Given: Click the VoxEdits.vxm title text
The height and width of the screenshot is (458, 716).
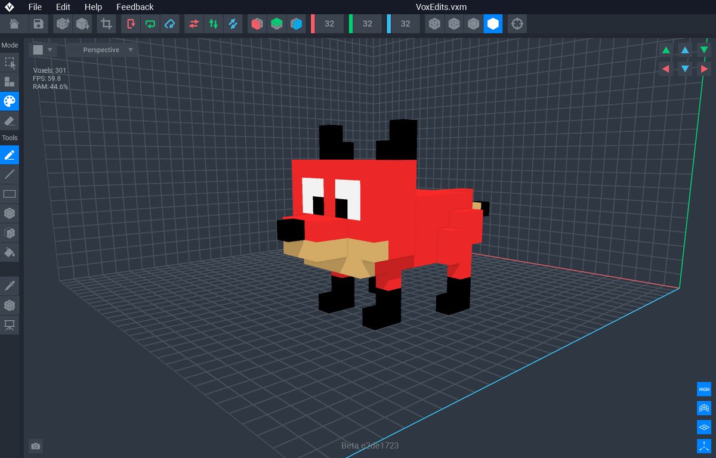Looking at the screenshot, I should pos(441,7).
